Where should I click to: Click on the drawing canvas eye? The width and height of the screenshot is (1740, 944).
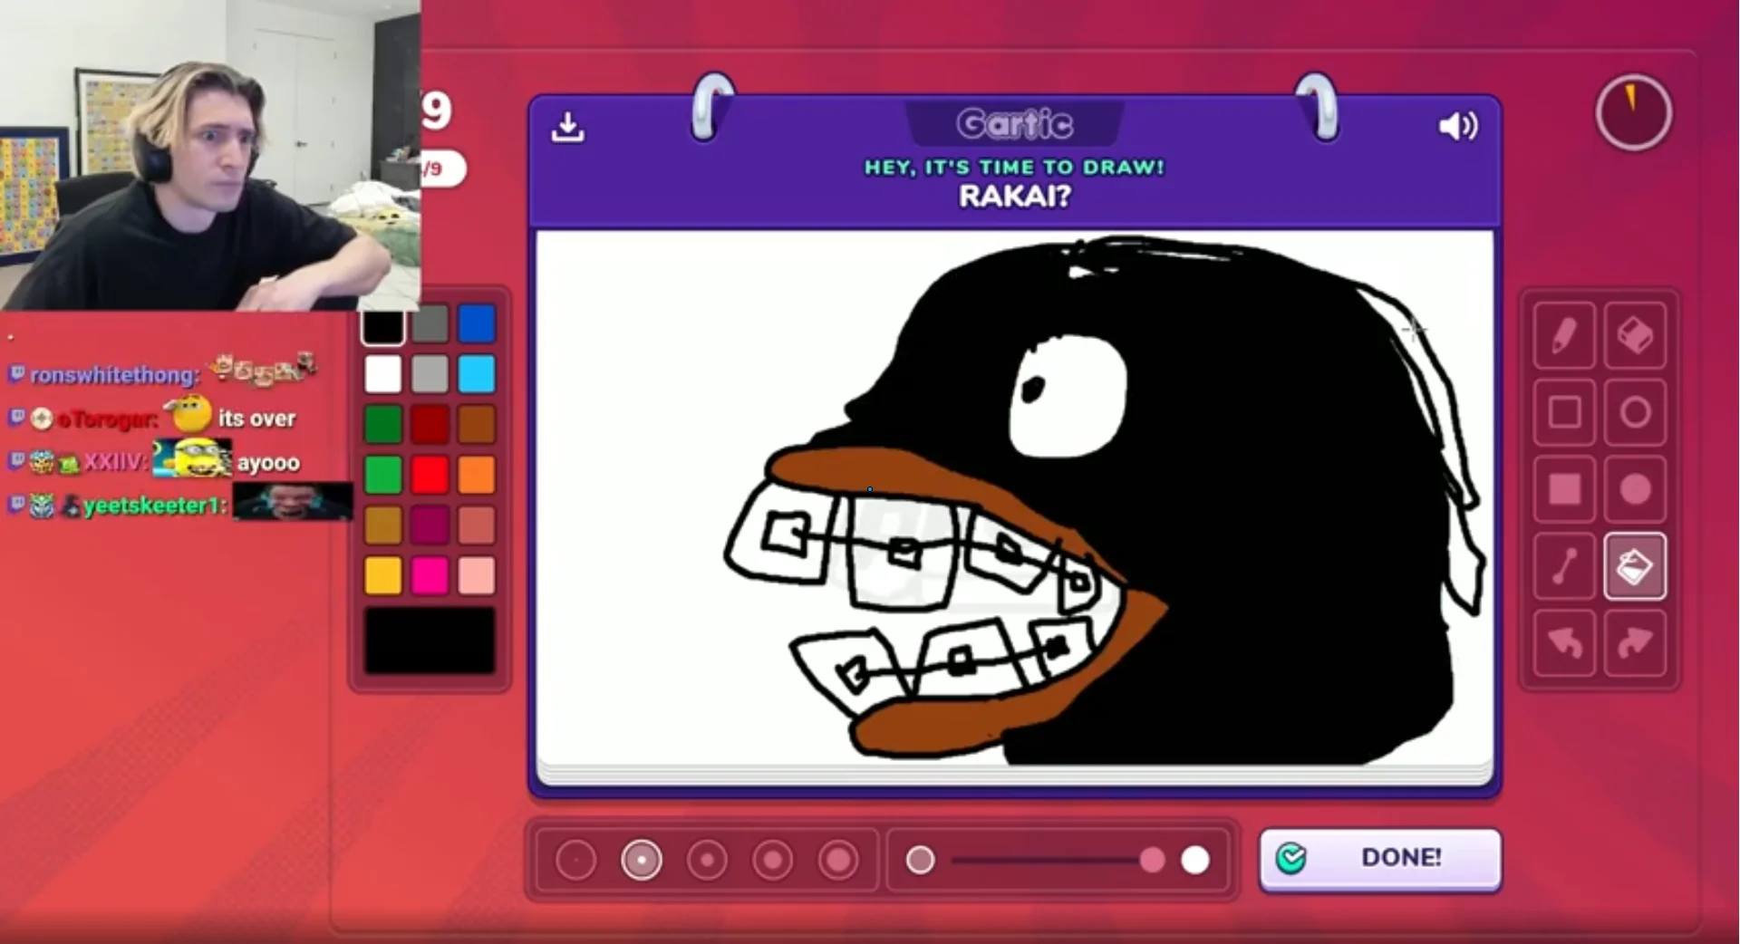(x=1068, y=397)
